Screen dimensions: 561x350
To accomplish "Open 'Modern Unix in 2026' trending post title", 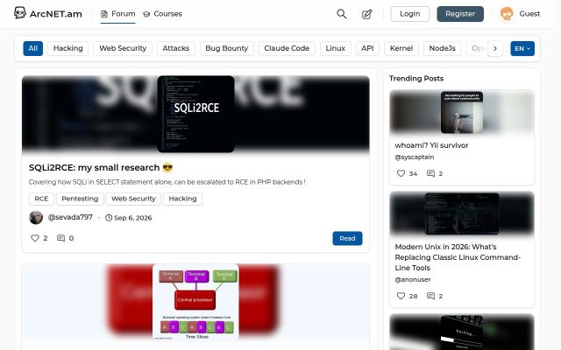I will 458,257.
